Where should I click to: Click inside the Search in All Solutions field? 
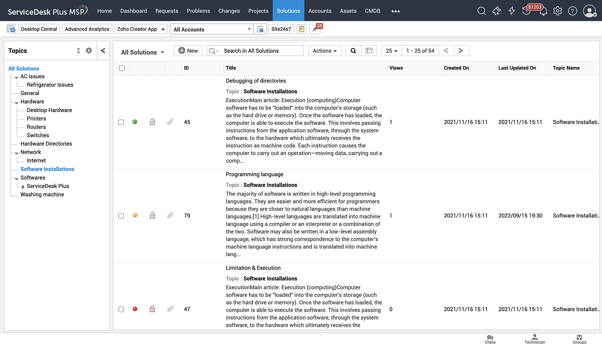click(259, 51)
